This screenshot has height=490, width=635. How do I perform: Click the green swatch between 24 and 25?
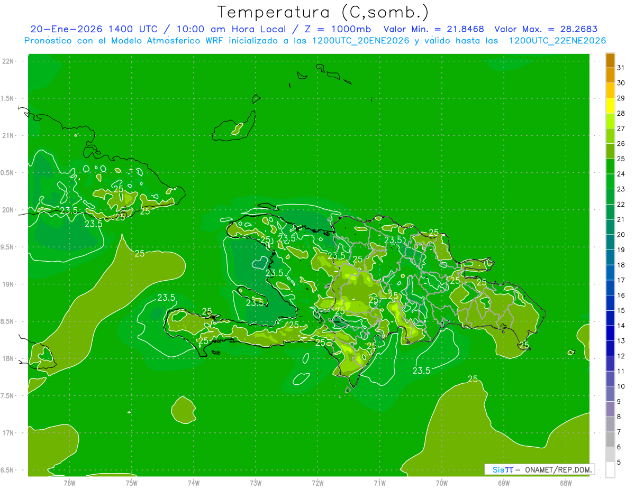coord(610,166)
